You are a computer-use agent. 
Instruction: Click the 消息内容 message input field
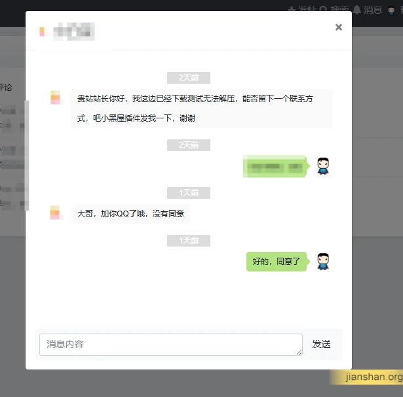tap(171, 345)
